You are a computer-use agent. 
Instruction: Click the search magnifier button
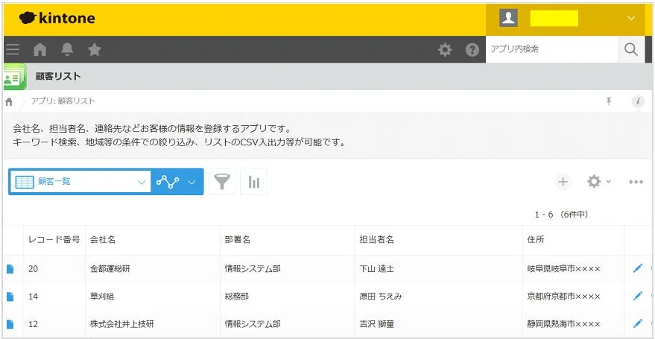pos(630,49)
